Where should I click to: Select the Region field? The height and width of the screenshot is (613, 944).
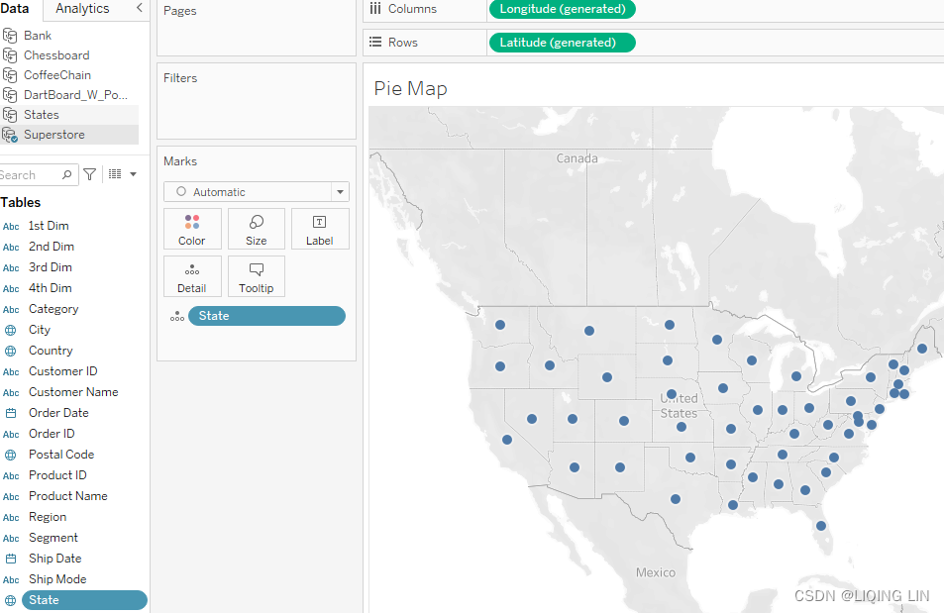point(48,517)
